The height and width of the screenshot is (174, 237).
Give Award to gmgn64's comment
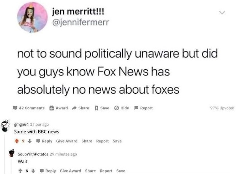click(x=67, y=141)
